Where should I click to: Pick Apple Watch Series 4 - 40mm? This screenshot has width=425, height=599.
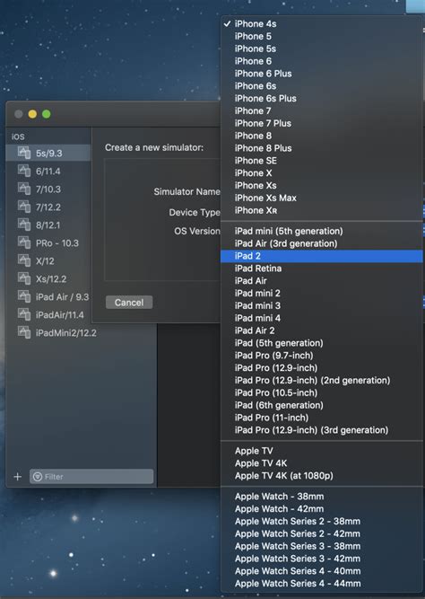tap(322, 571)
